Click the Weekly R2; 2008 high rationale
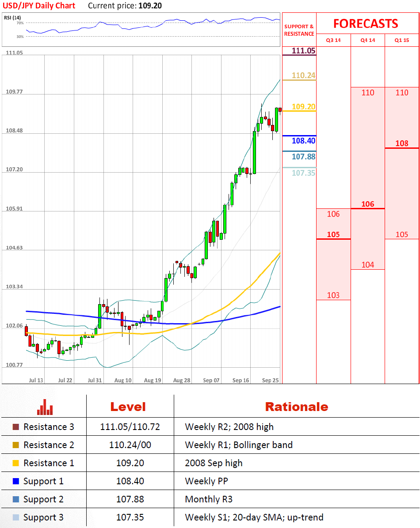The height and width of the screenshot is (528, 420). 229,427
